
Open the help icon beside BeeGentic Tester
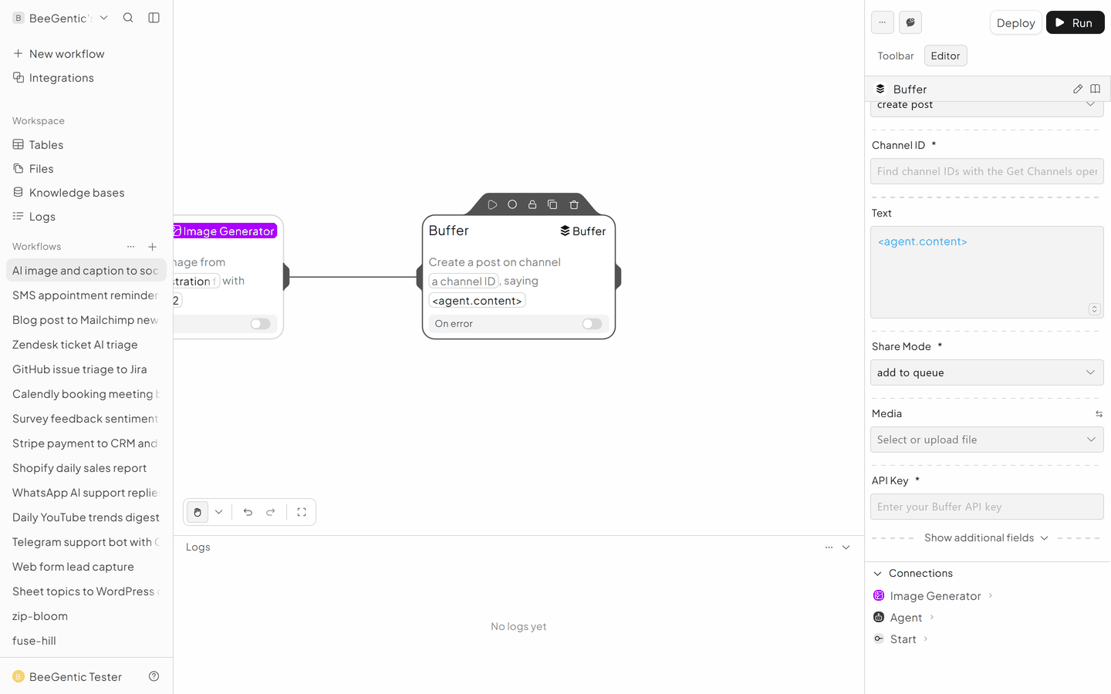click(154, 676)
